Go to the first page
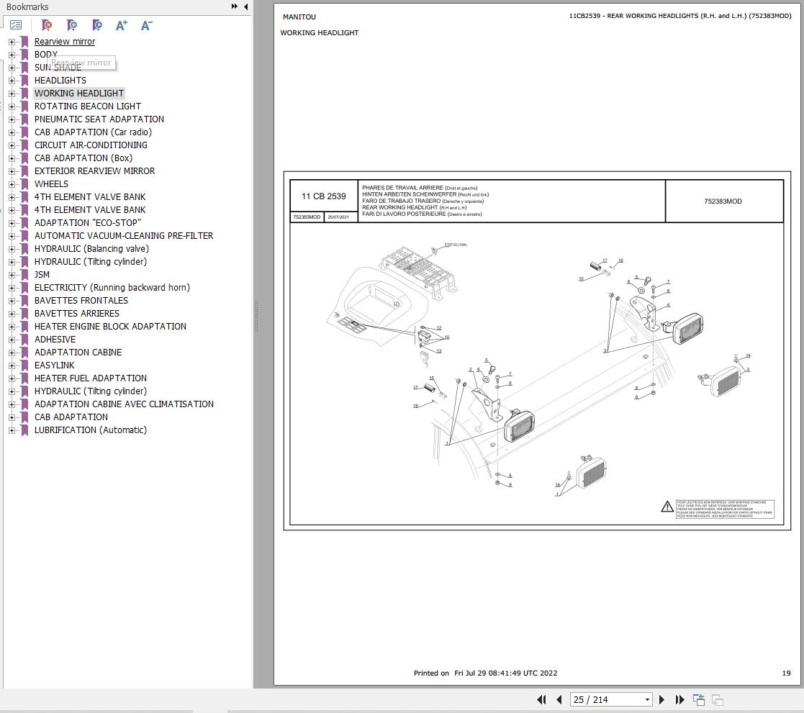The image size is (804, 713). pyautogui.click(x=541, y=699)
